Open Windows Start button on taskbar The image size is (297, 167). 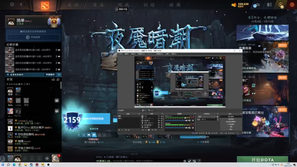click(3, 165)
